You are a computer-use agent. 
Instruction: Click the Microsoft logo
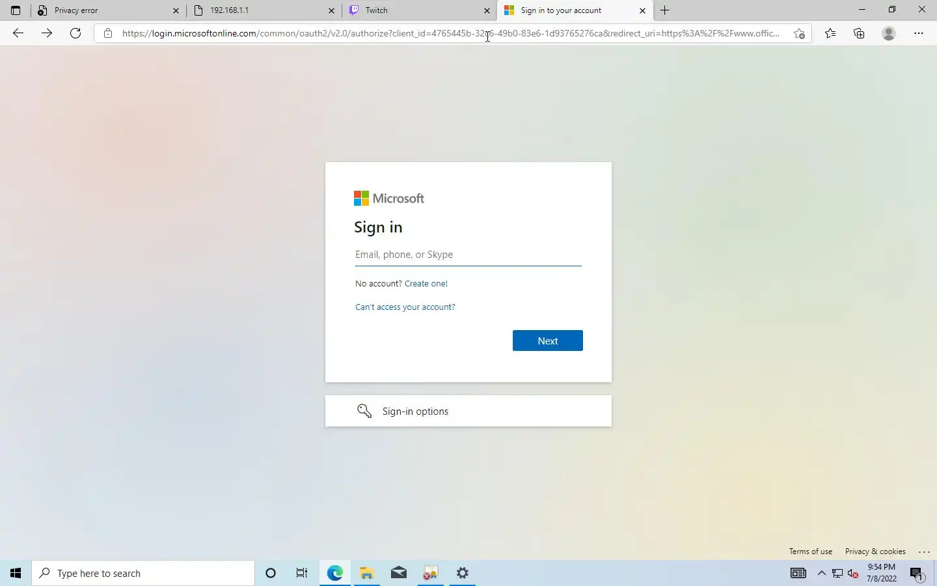389,199
